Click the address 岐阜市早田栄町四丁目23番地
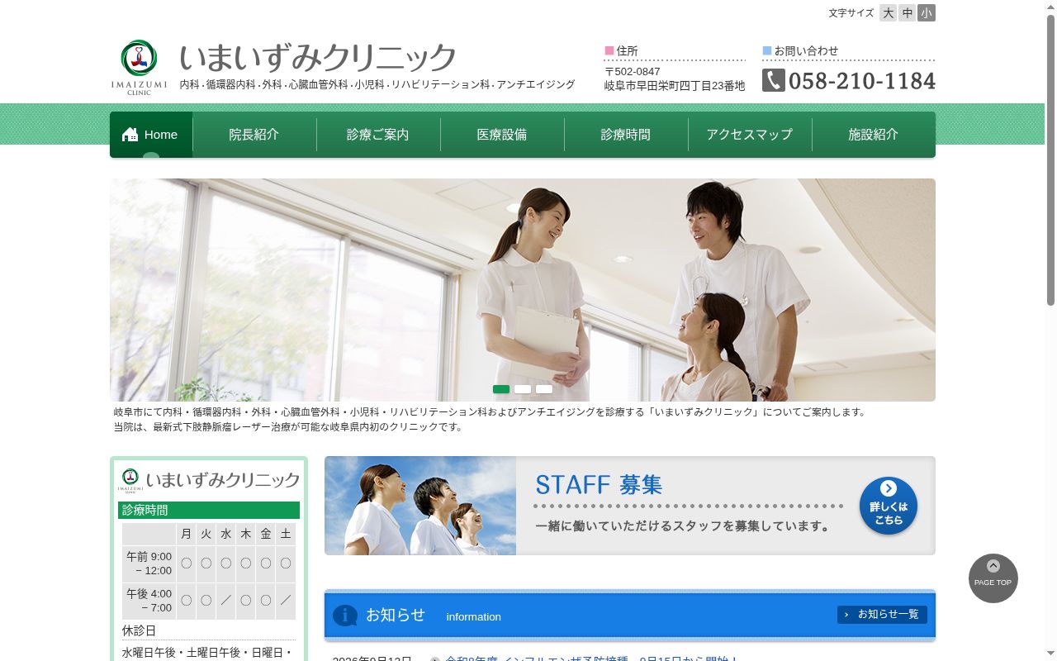Viewport: 1057px width, 661px height. 674,86
